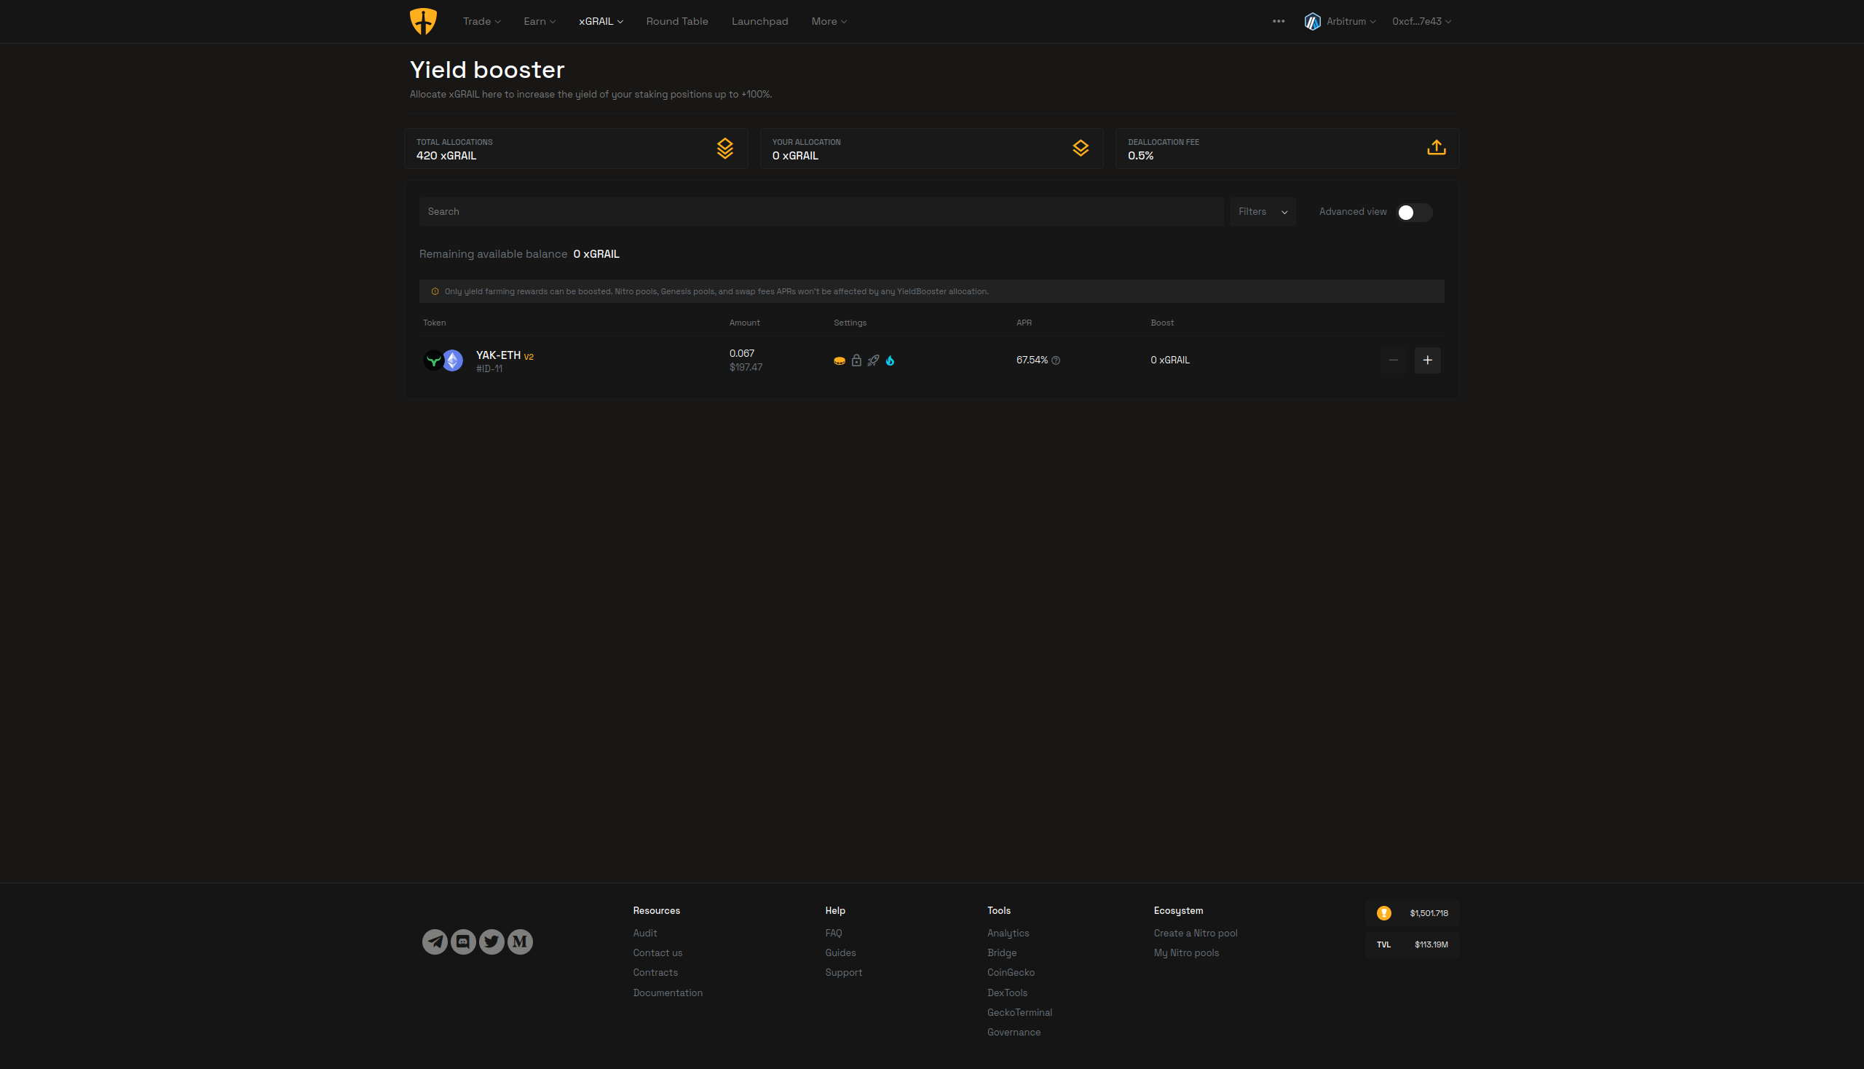The height and width of the screenshot is (1069, 1864).
Task: Open My Nitro pools link
Action: (x=1185, y=953)
